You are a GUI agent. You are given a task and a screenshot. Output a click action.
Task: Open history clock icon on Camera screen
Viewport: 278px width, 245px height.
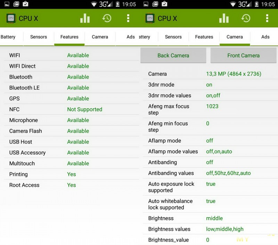coord(246,18)
